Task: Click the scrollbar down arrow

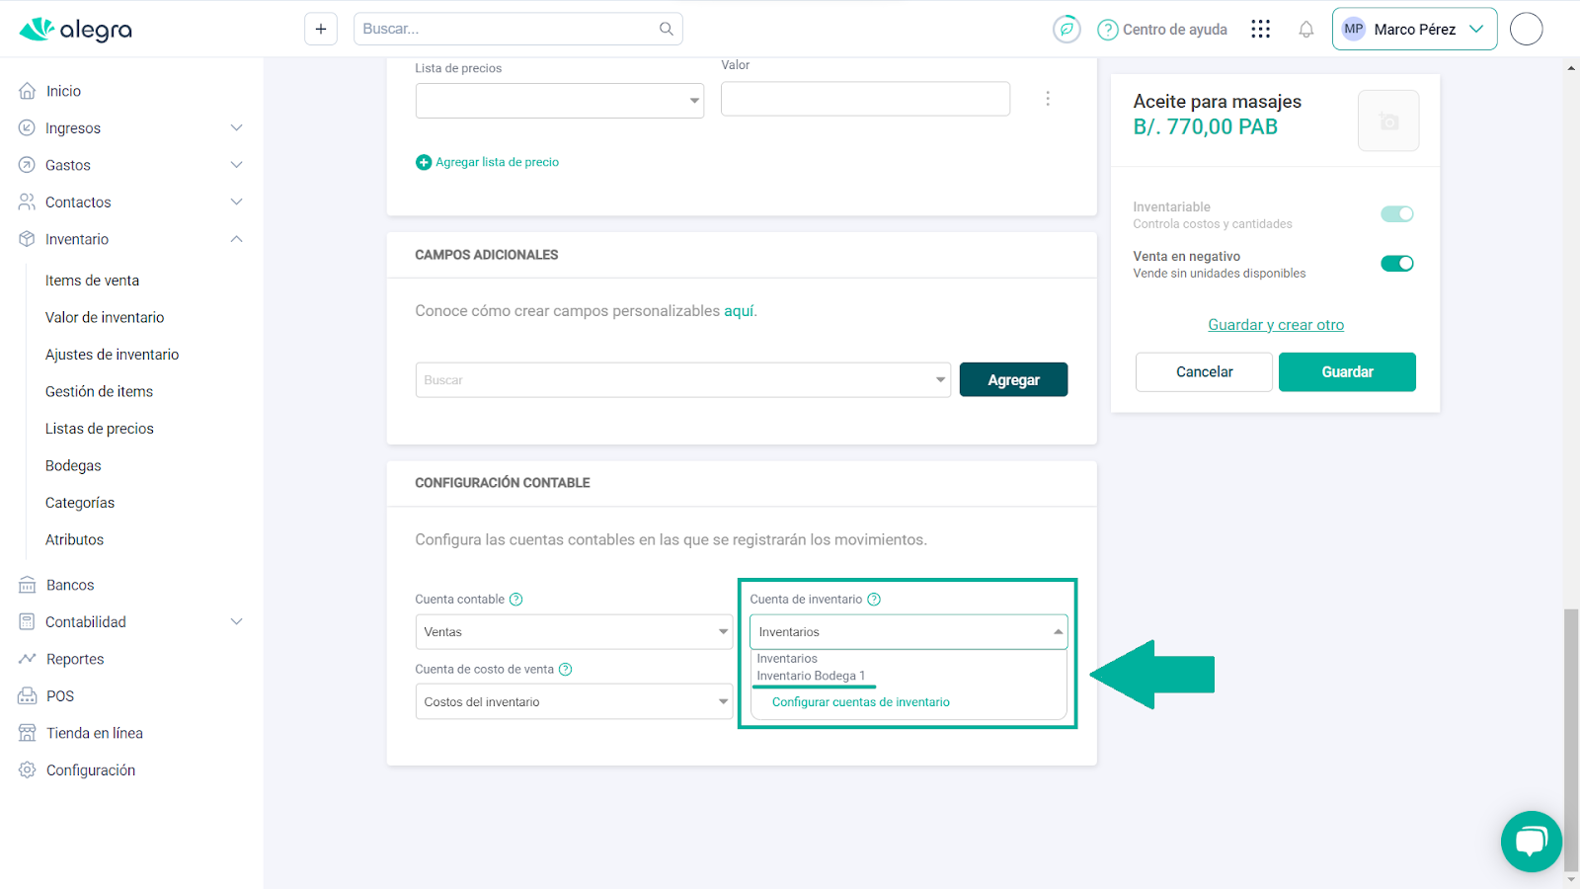Action: [x=1571, y=879]
